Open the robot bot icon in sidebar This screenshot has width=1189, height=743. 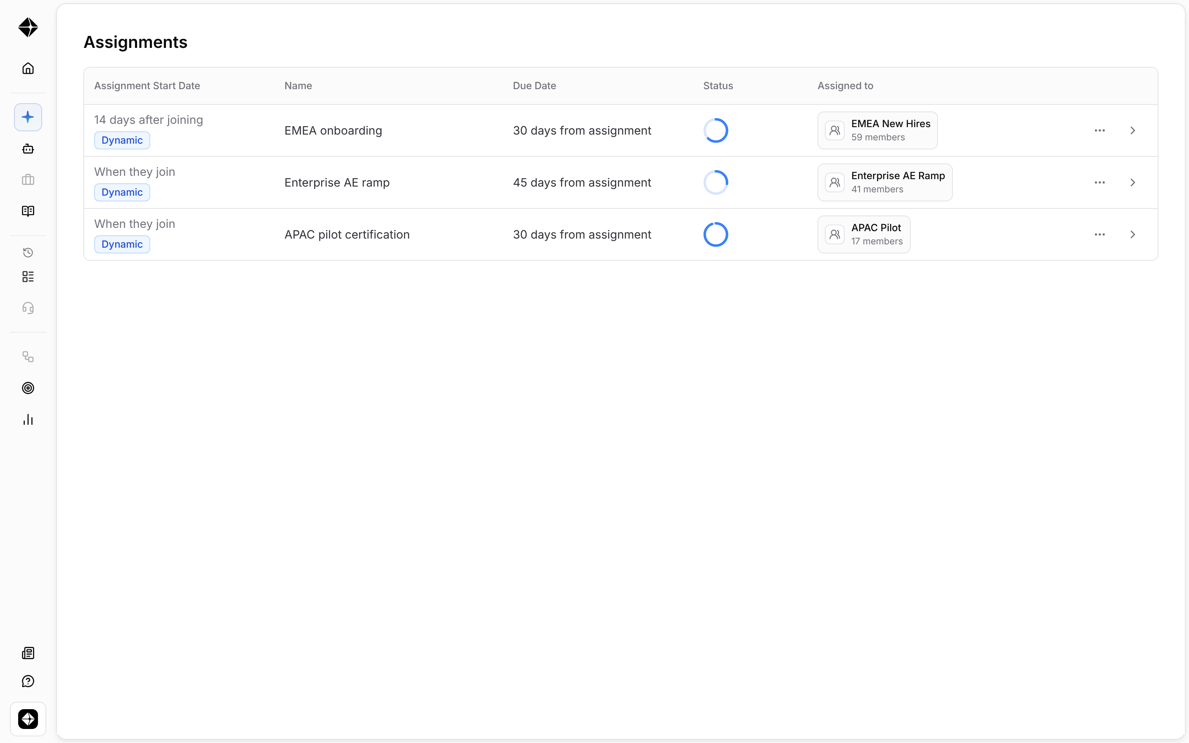coord(28,149)
